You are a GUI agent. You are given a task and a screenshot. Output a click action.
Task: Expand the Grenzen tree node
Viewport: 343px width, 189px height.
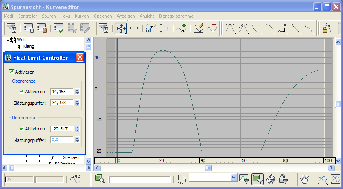click(52, 158)
